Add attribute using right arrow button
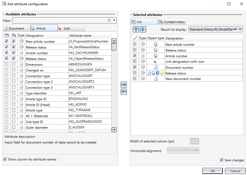The image size is (247, 175). [124, 85]
